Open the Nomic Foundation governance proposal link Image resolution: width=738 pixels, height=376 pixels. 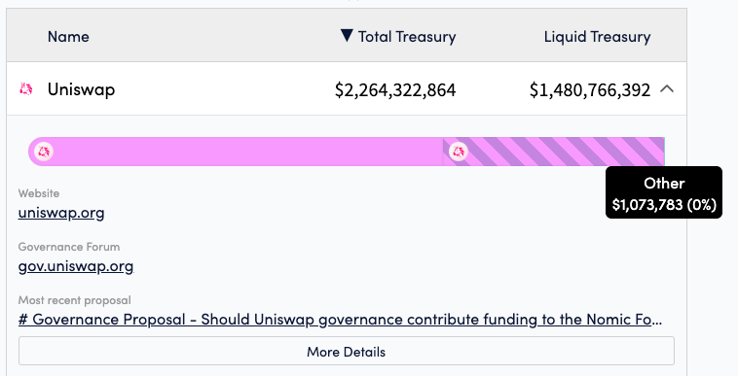click(341, 320)
